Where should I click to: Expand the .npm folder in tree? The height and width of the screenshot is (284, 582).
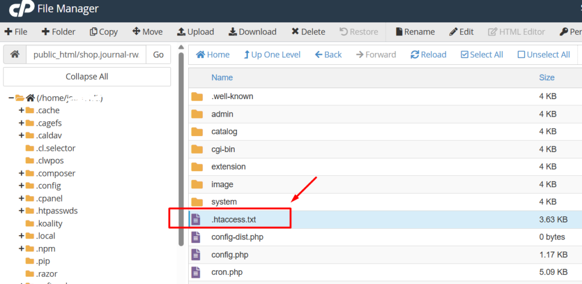(x=21, y=249)
